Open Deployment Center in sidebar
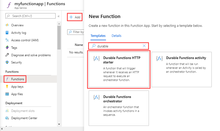The height and width of the screenshot is (131, 220). click(x=24, y=118)
